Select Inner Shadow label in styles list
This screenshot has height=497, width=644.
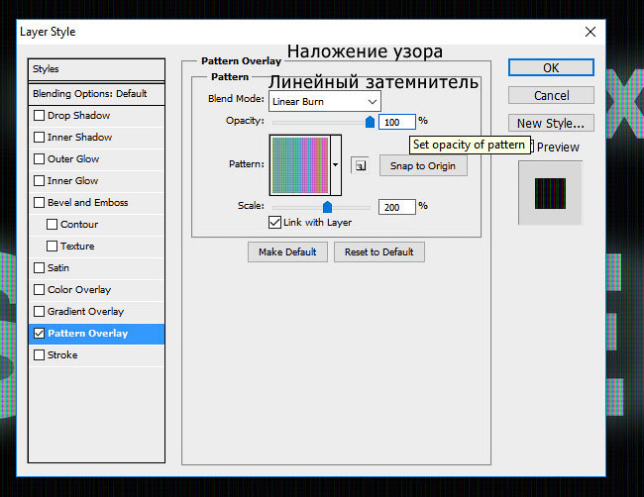[x=79, y=137]
